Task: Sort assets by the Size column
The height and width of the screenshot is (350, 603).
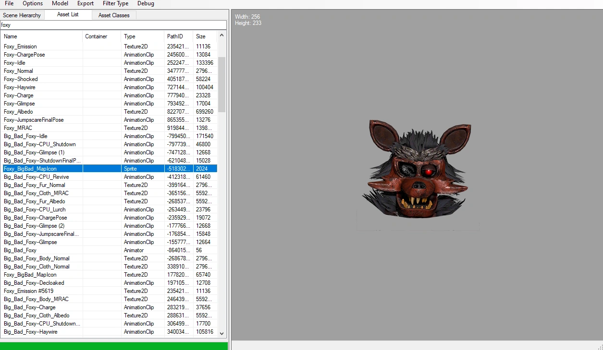Action: click(x=199, y=36)
